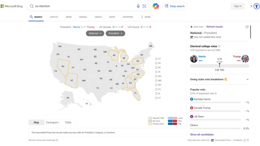260x146 pixels.
Task: Select the NJ state box
Action: click(156, 89)
